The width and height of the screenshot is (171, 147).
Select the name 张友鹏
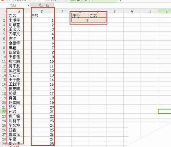[14, 61]
